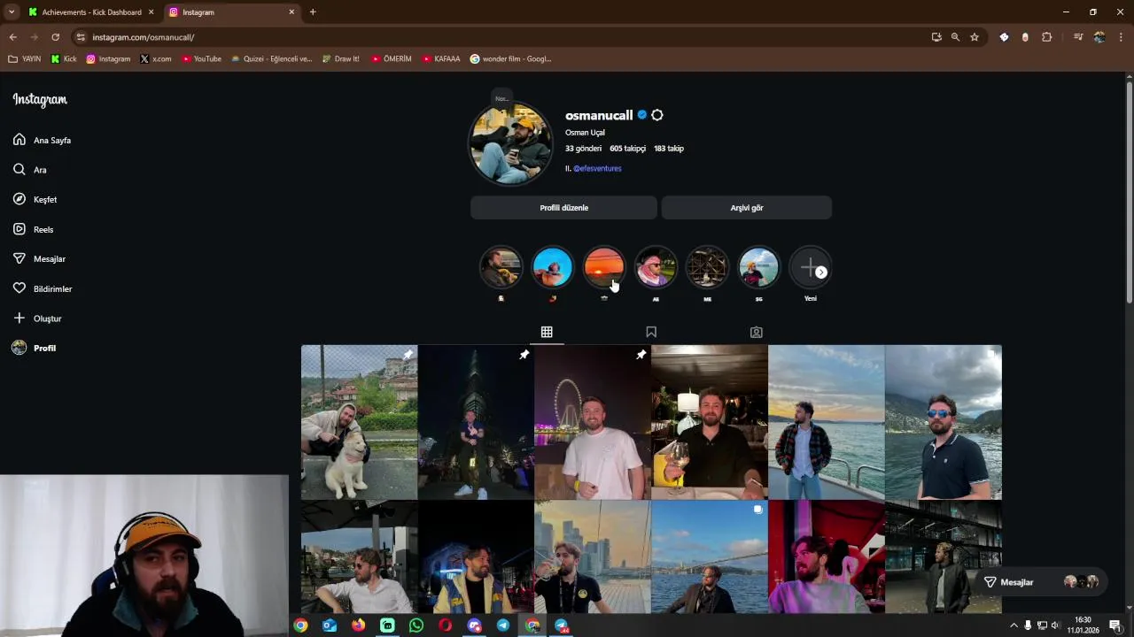Open the first story highlight with bearded man
This screenshot has width=1134, height=637.
click(x=501, y=267)
